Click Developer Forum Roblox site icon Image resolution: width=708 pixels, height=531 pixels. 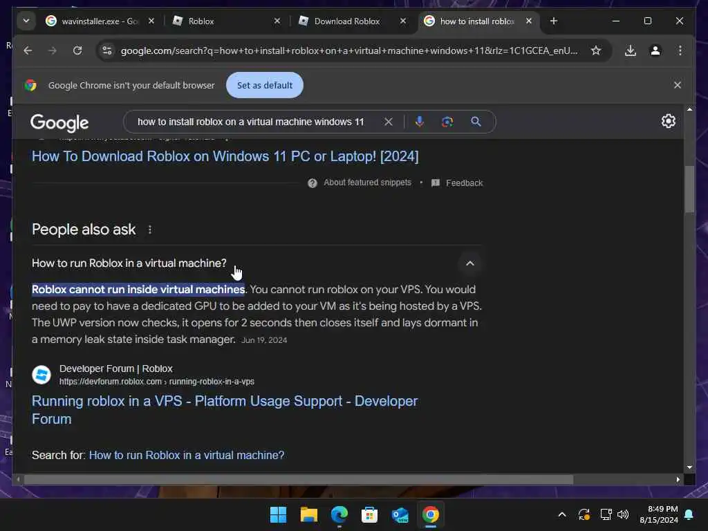click(x=41, y=375)
